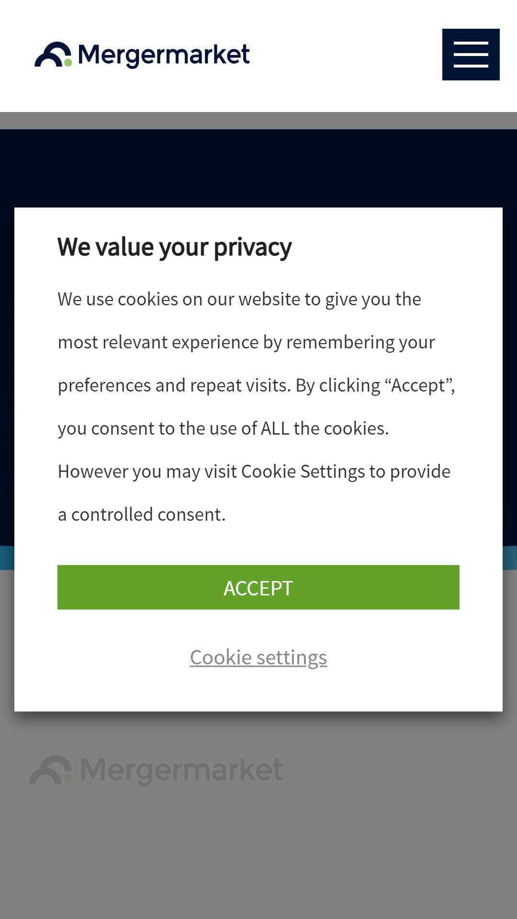Click the dimmed Mergermarket logo in footer

click(x=156, y=770)
